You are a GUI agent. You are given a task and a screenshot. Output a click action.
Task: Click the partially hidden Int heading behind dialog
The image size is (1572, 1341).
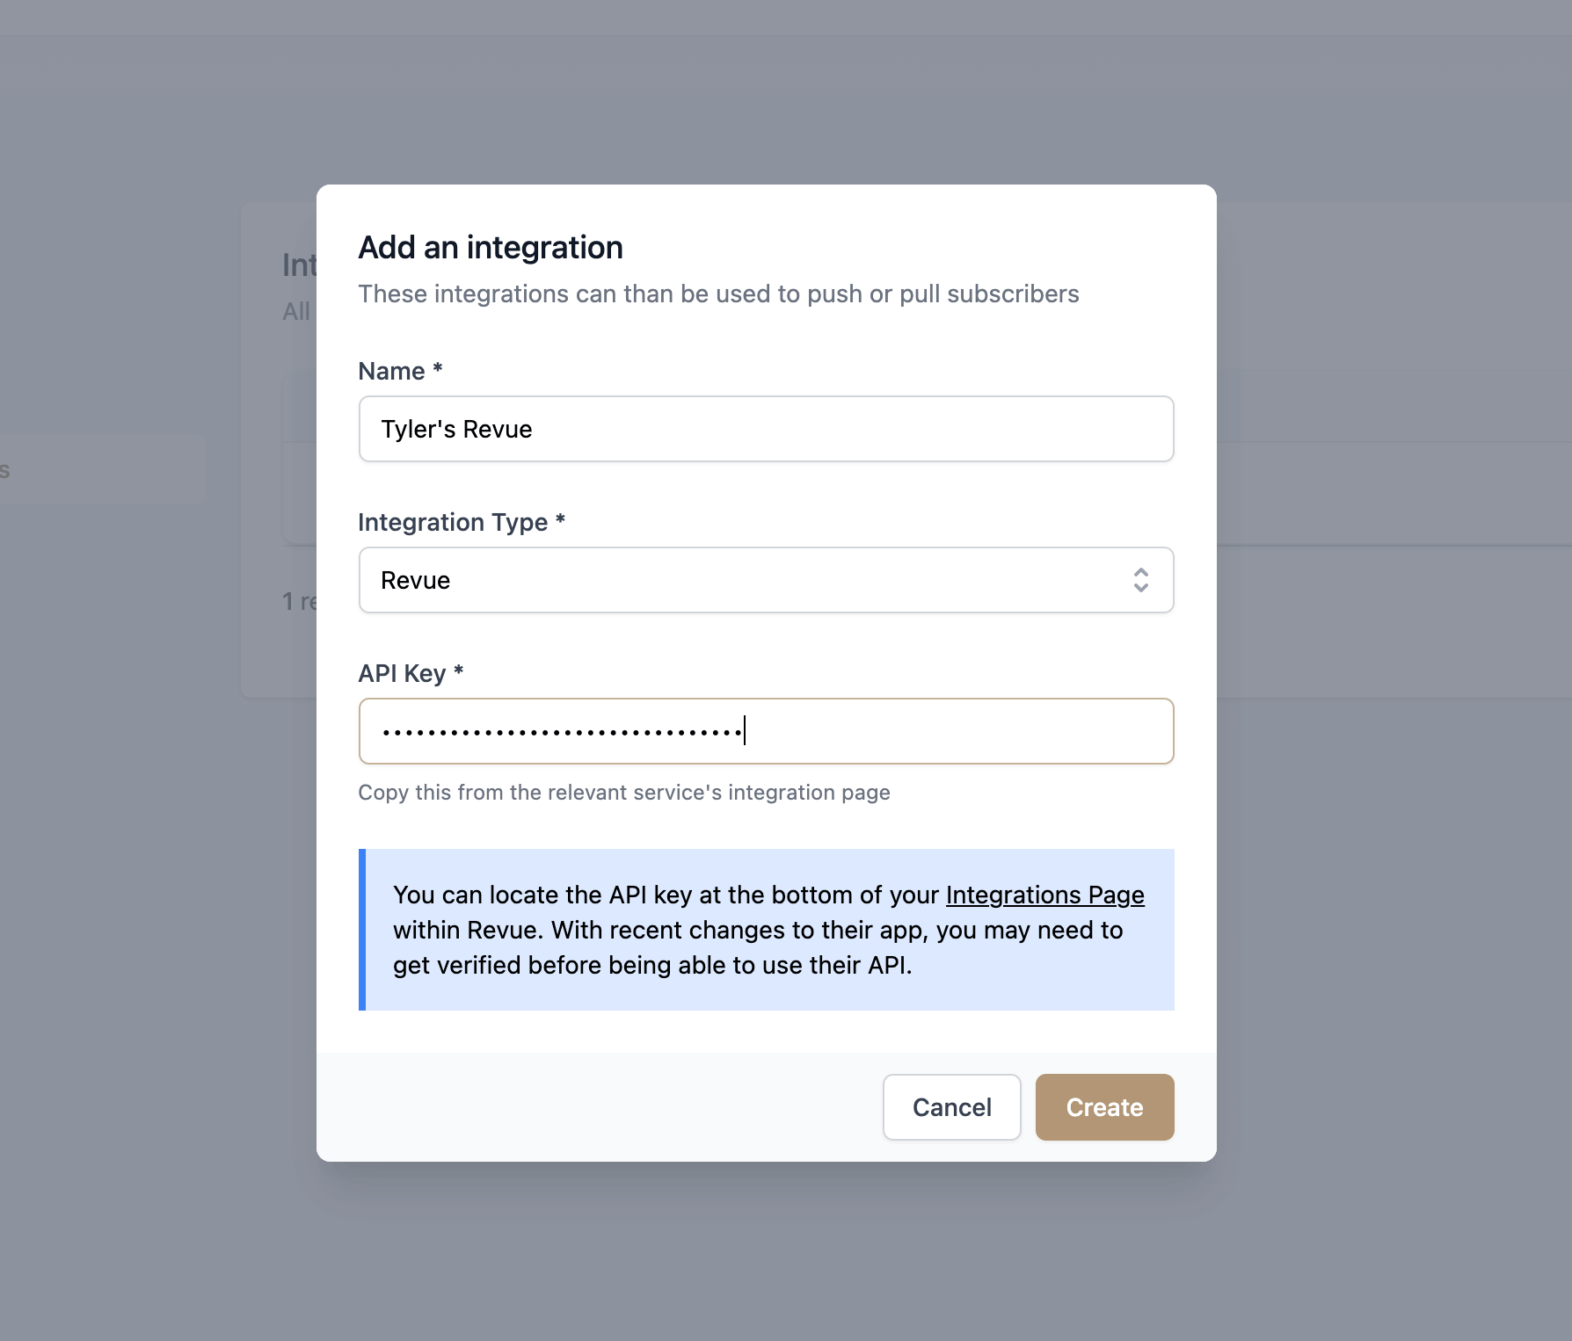299,265
